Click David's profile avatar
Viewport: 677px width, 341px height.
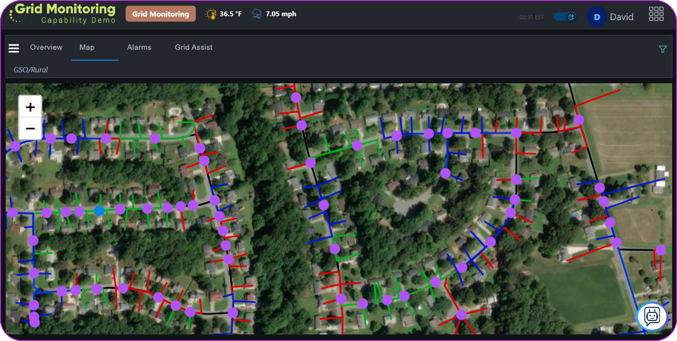pyautogui.click(x=597, y=17)
